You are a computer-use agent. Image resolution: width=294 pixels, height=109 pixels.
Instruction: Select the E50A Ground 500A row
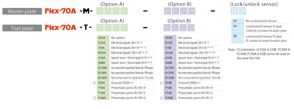[126, 83]
